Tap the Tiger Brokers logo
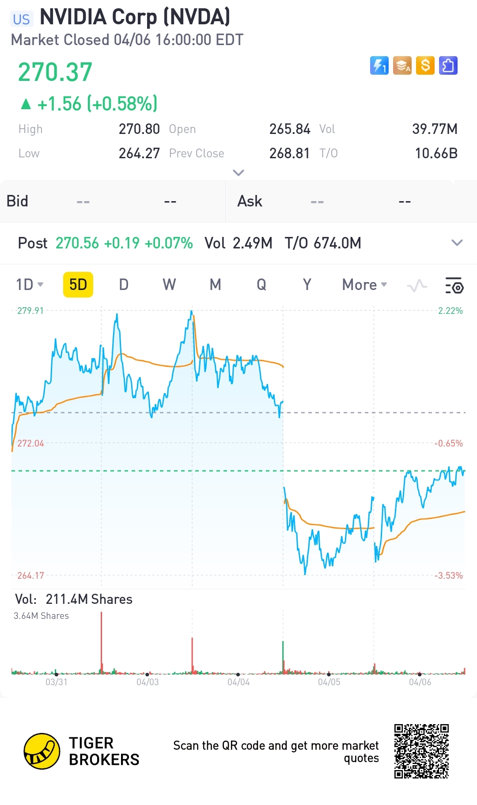This screenshot has height=805, width=477. tap(42, 751)
